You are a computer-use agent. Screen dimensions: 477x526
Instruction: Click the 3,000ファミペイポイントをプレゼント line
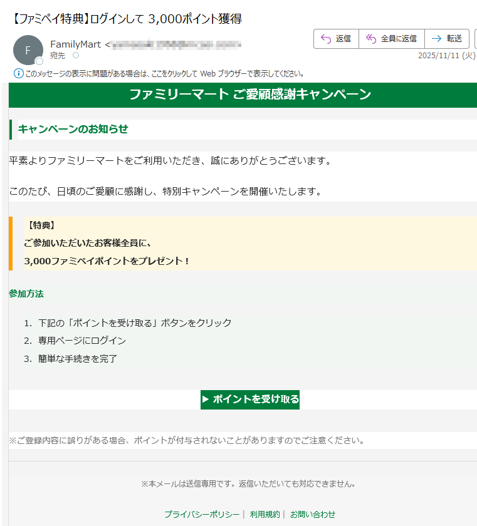click(107, 261)
